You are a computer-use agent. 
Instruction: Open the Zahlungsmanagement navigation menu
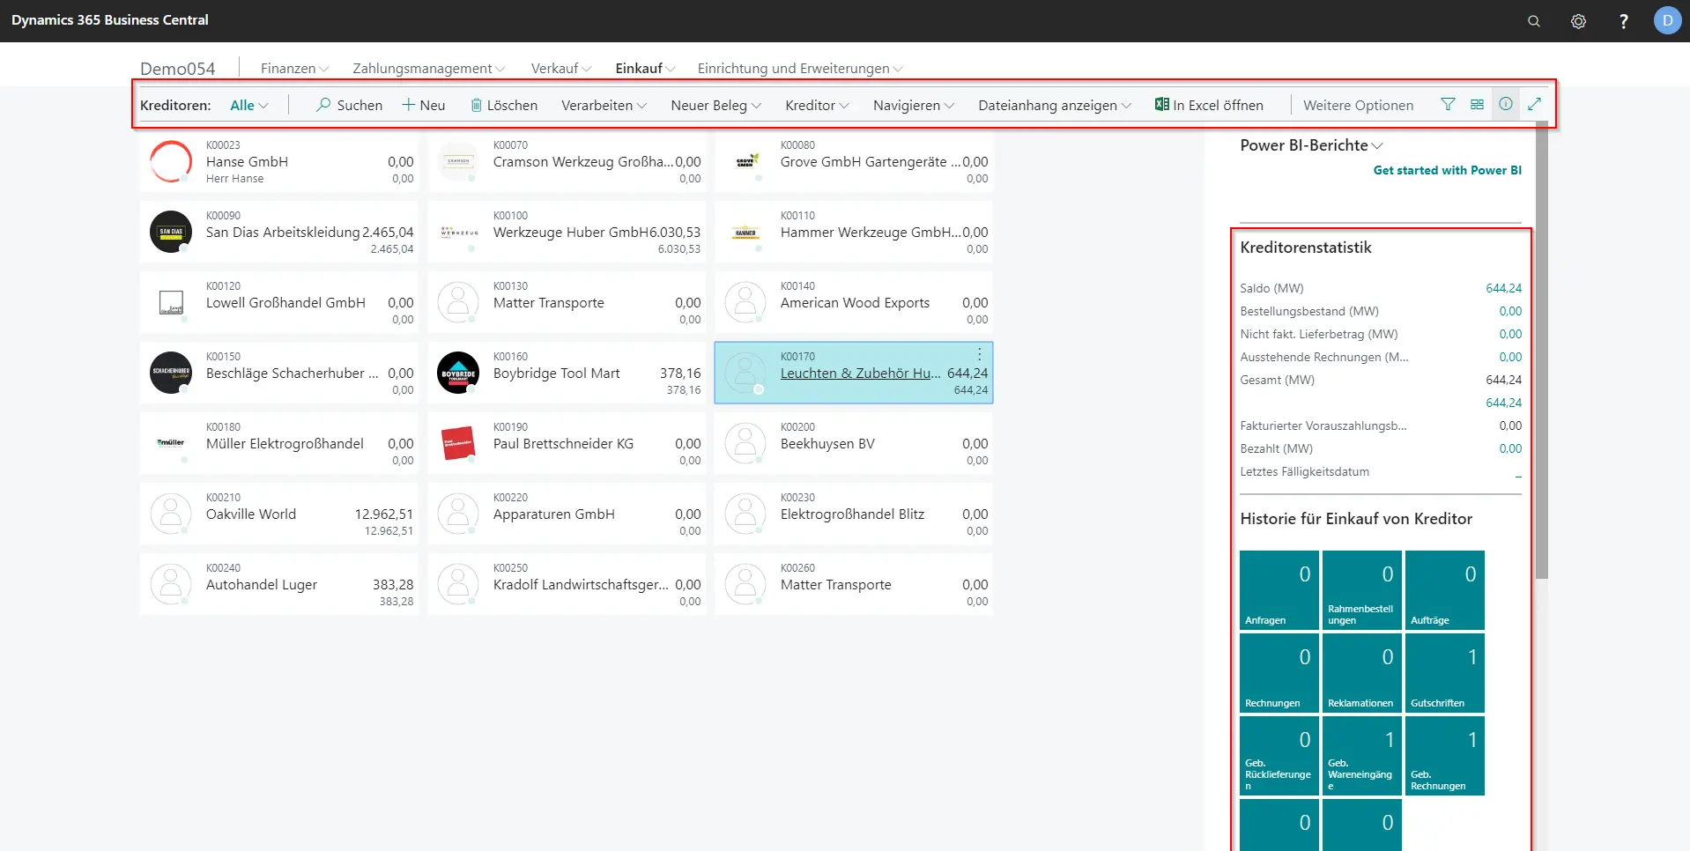point(429,68)
